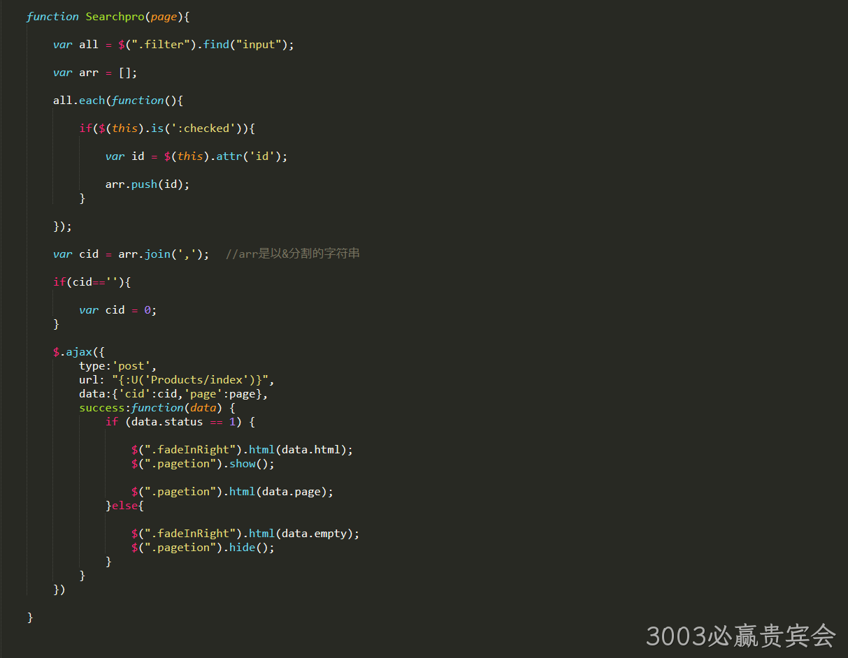The height and width of the screenshot is (658, 848).
Task: Click the $(".pagetion").hide(); line
Action: pyautogui.click(x=203, y=548)
